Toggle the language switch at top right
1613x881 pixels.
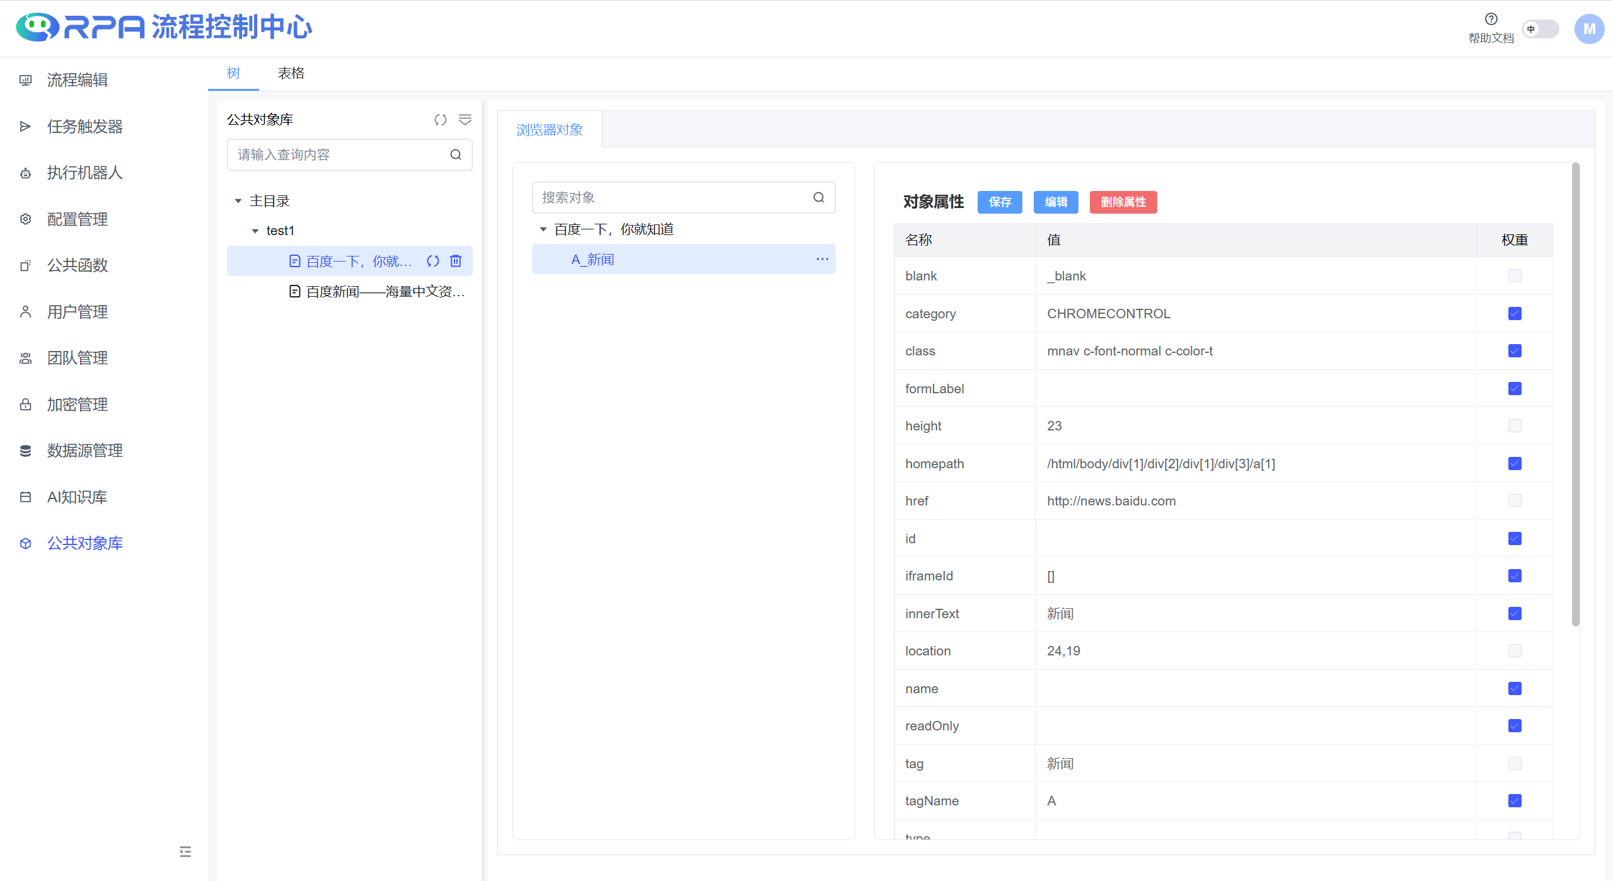coord(1540,29)
